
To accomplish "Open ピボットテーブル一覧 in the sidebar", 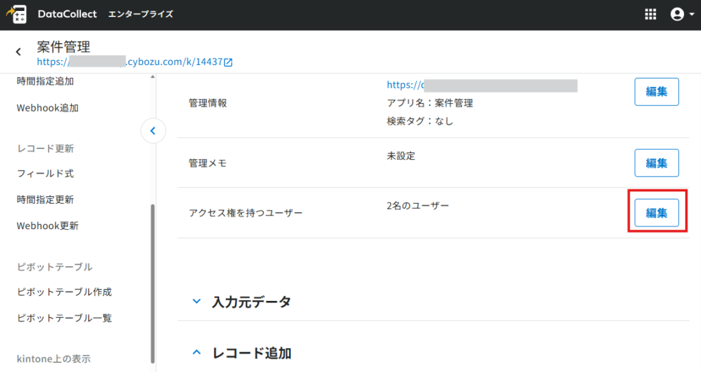I will (x=64, y=318).
